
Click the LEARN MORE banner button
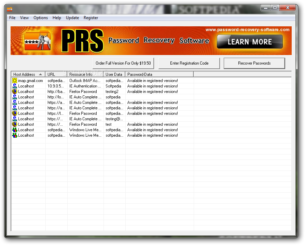pos(250,42)
